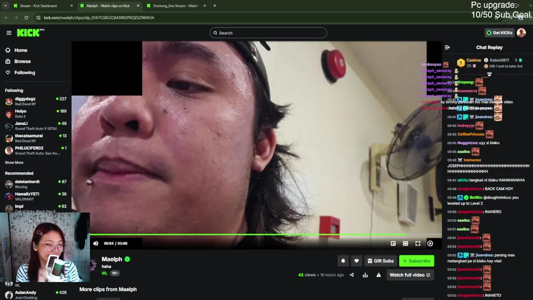Follow Maelph with heart button
The height and width of the screenshot is (300, 533).
pyautogui.click(x=356, y=261)
